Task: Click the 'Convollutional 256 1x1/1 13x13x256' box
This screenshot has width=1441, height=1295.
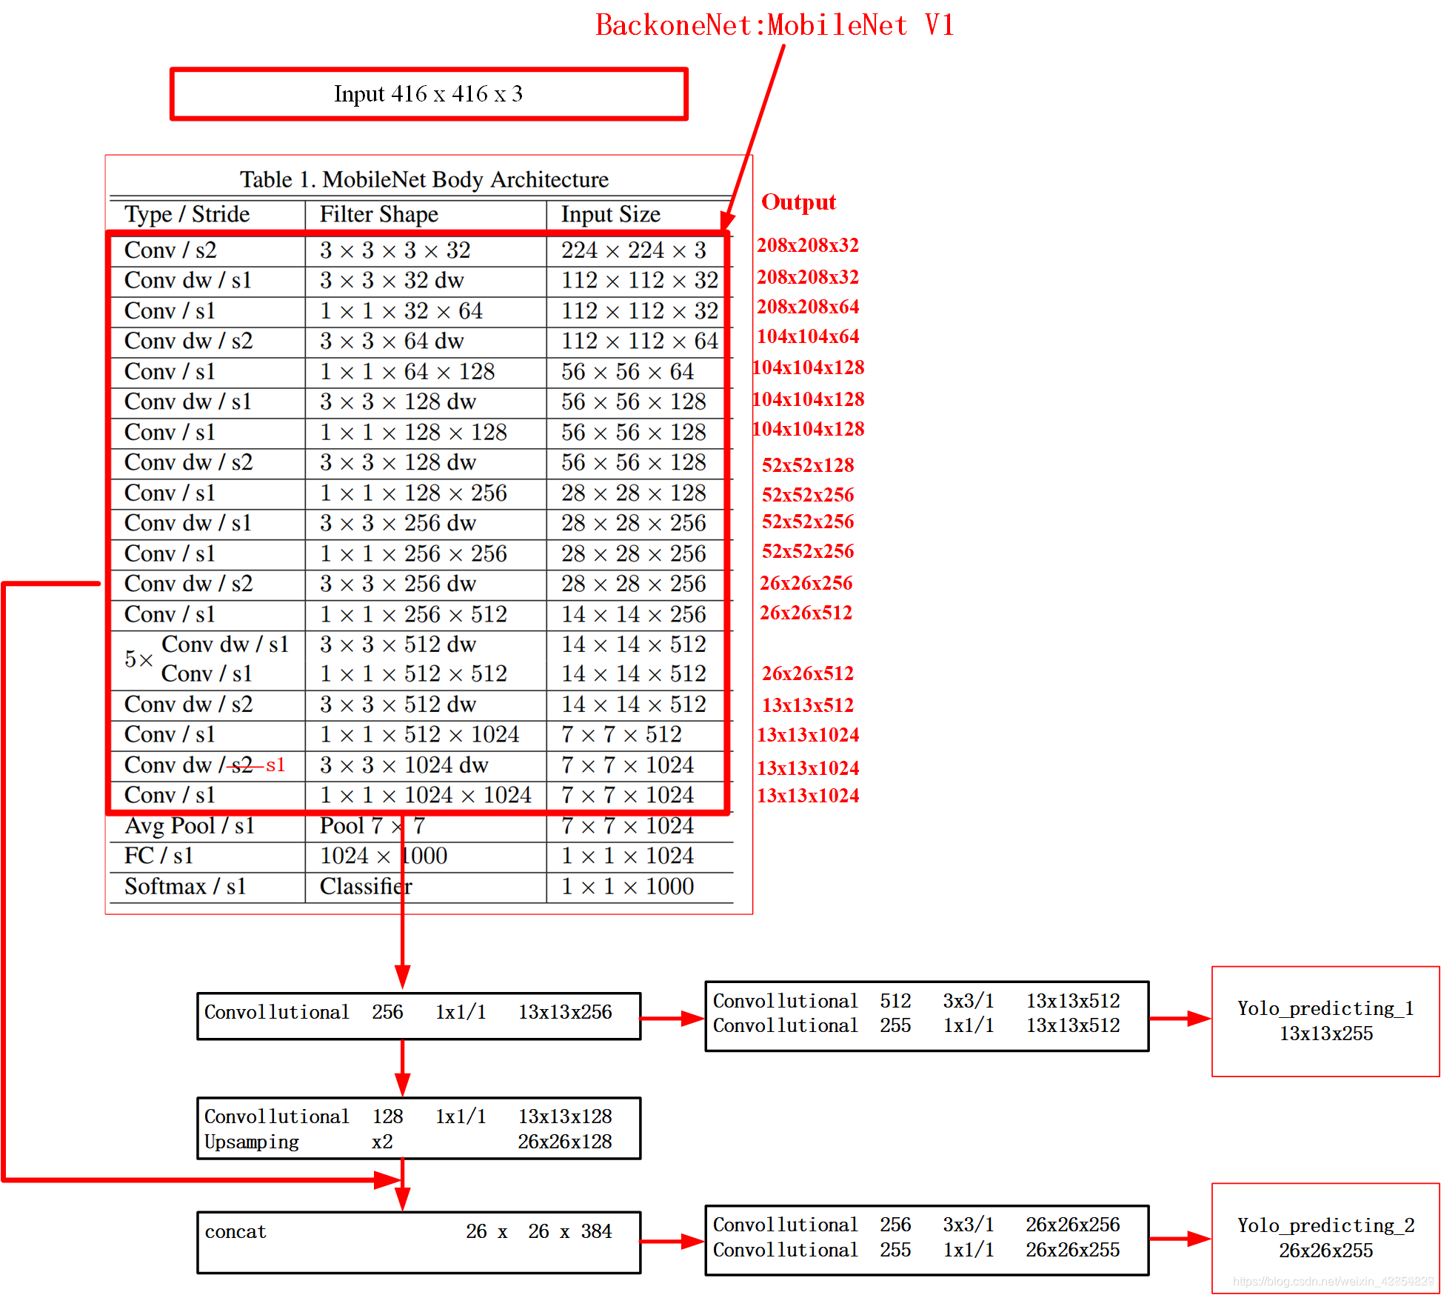Action: [419, 1016]
